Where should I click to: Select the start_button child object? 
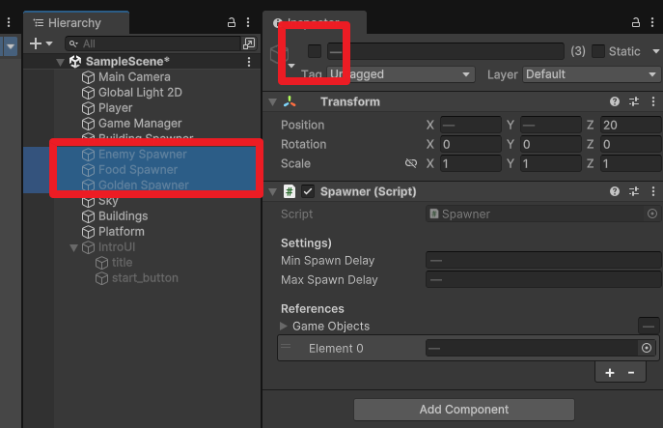click(145, 277)
